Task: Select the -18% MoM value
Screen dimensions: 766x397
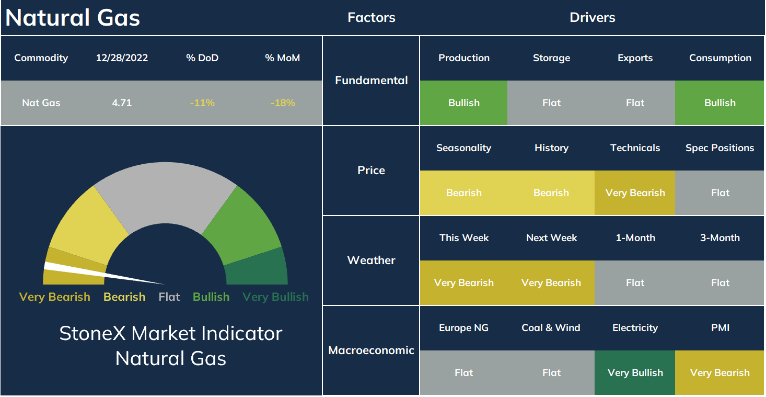Action: 283,103
